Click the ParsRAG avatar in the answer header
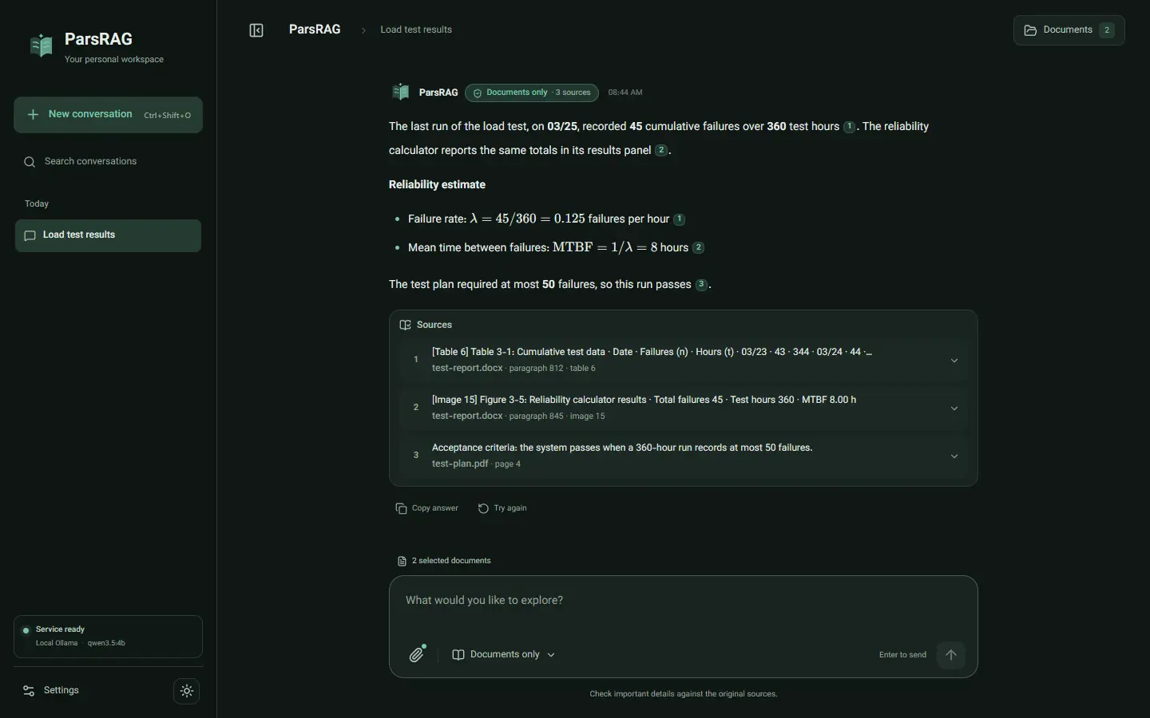 coord(401,93)
